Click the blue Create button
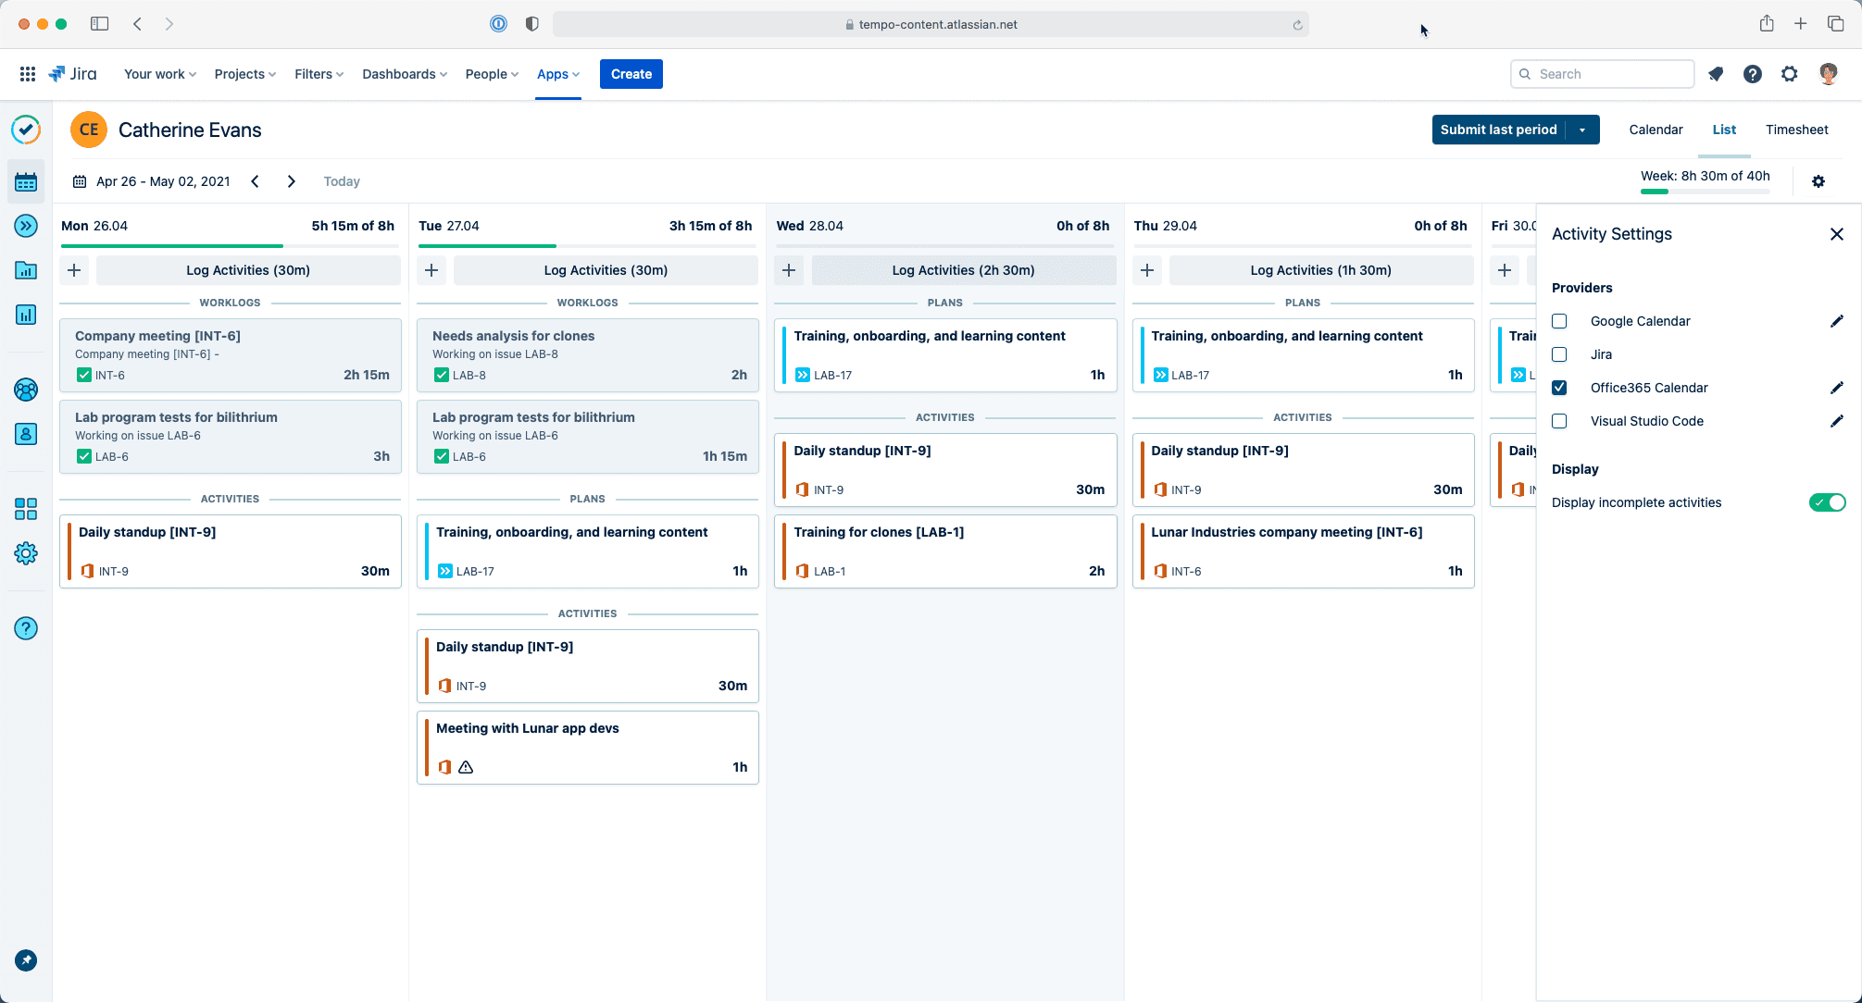 click(x=631, y=74)
